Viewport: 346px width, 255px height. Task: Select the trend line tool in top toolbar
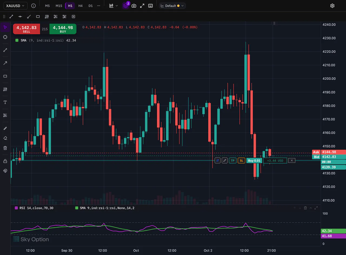(11, 17)
